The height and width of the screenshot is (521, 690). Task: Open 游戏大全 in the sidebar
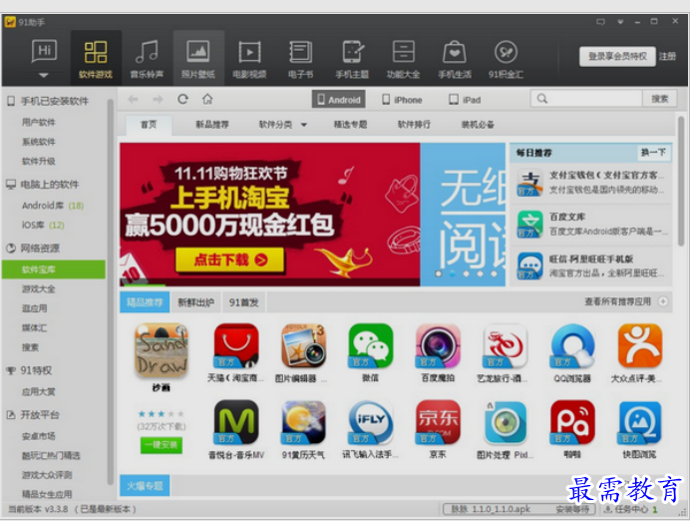[x=39, y=288]
